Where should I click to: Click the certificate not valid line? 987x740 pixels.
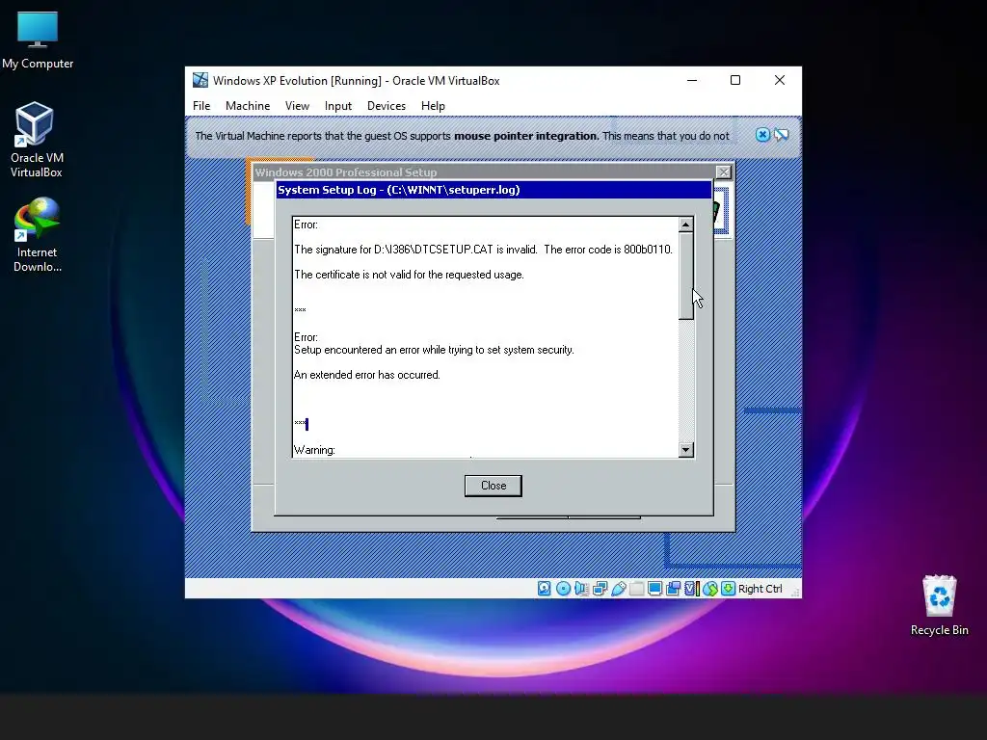pyautogui.click(x=409, y=275)
